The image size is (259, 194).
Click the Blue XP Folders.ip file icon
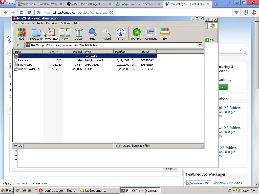point(15,69)
